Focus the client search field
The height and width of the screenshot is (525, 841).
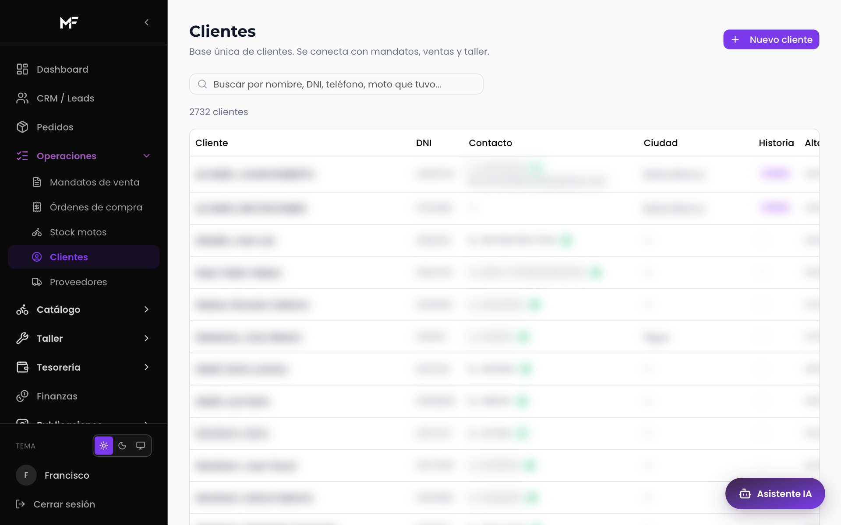pyautogui.click(x=336, y=84)
